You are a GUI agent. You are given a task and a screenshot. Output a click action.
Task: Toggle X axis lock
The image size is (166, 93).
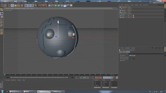(x=26, y=5)
